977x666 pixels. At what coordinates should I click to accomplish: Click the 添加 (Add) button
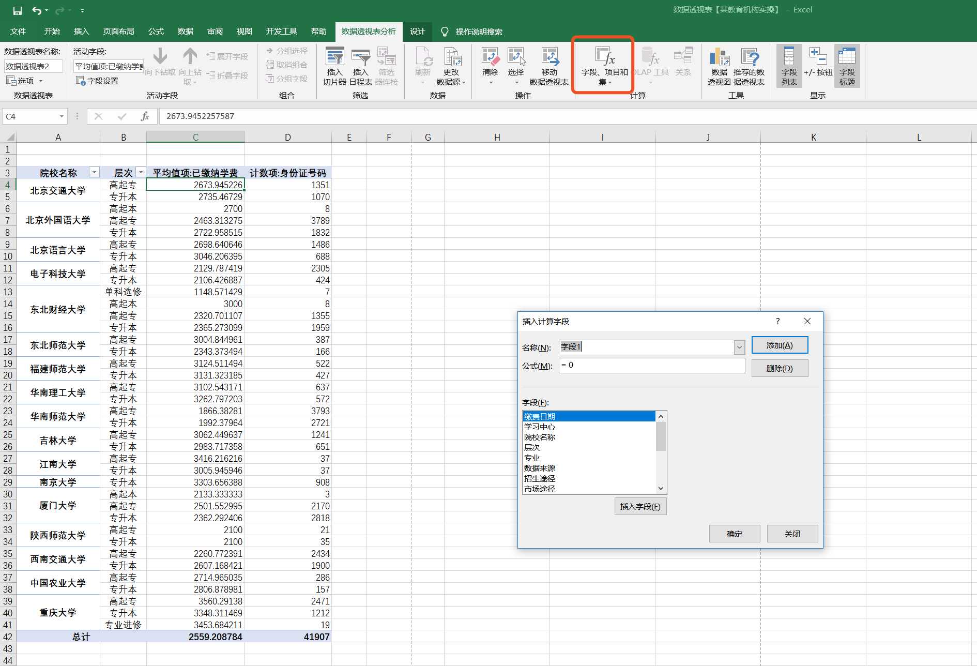tap(780, 345)
